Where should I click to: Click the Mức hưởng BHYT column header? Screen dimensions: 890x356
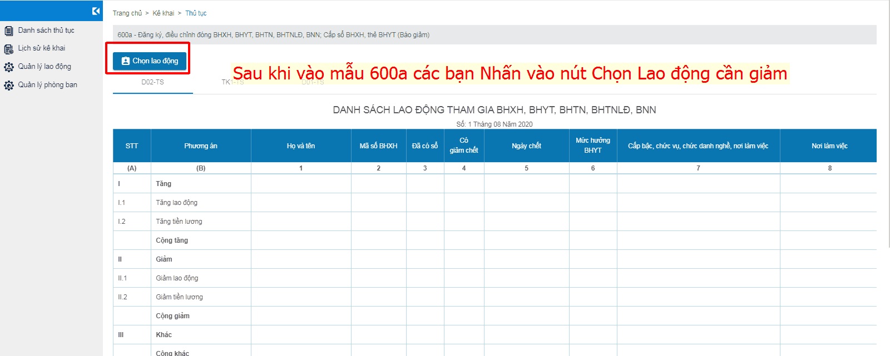click(x=593, y=146)
